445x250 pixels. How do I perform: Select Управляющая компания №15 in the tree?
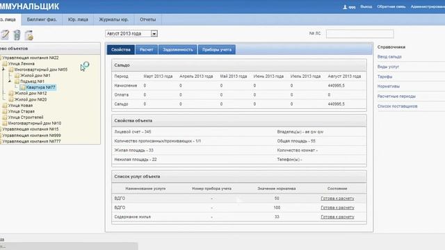click(31, 129)
